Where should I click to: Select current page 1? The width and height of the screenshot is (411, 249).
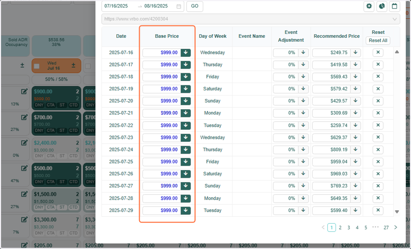(332, 227)
